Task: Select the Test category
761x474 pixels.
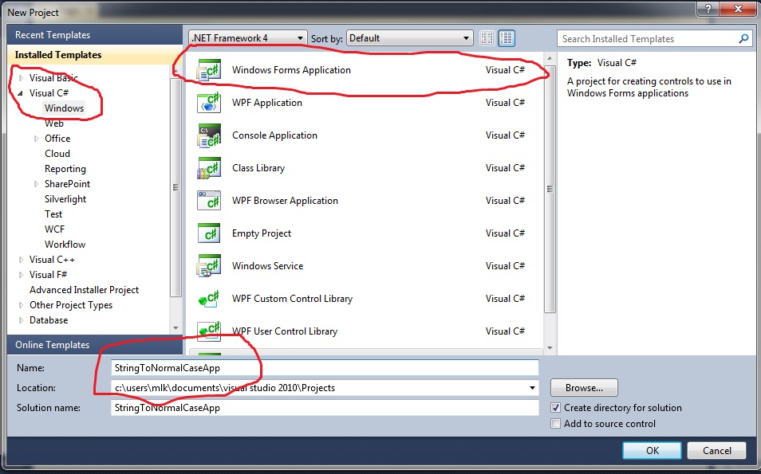Action: 53,214
